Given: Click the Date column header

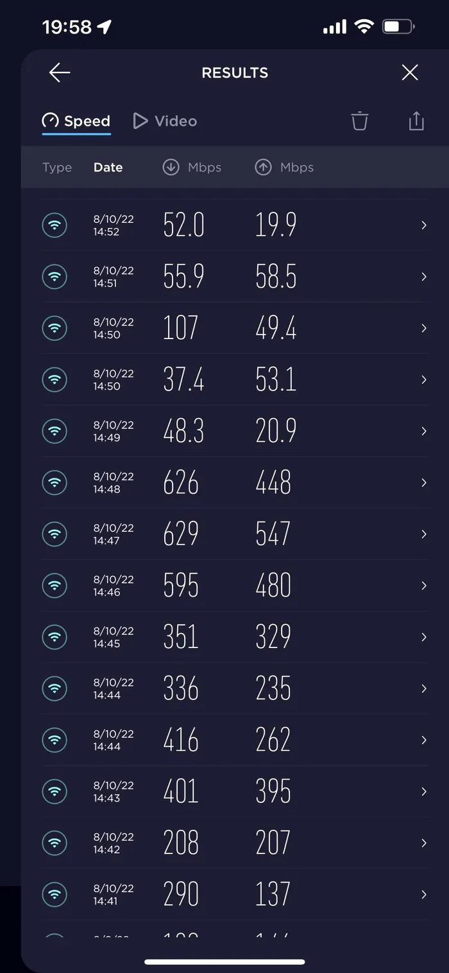Looking at the screenshot, I should [x=108, y=167].
